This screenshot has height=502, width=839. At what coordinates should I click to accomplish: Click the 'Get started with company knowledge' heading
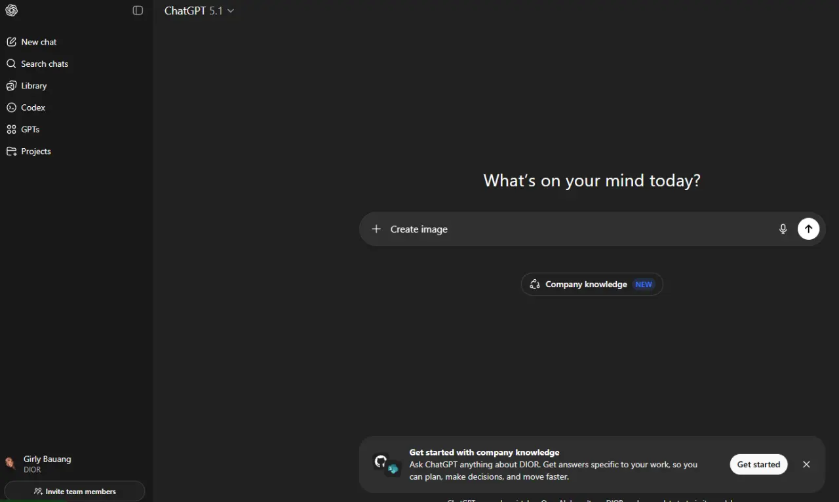(x=484, y=452)
